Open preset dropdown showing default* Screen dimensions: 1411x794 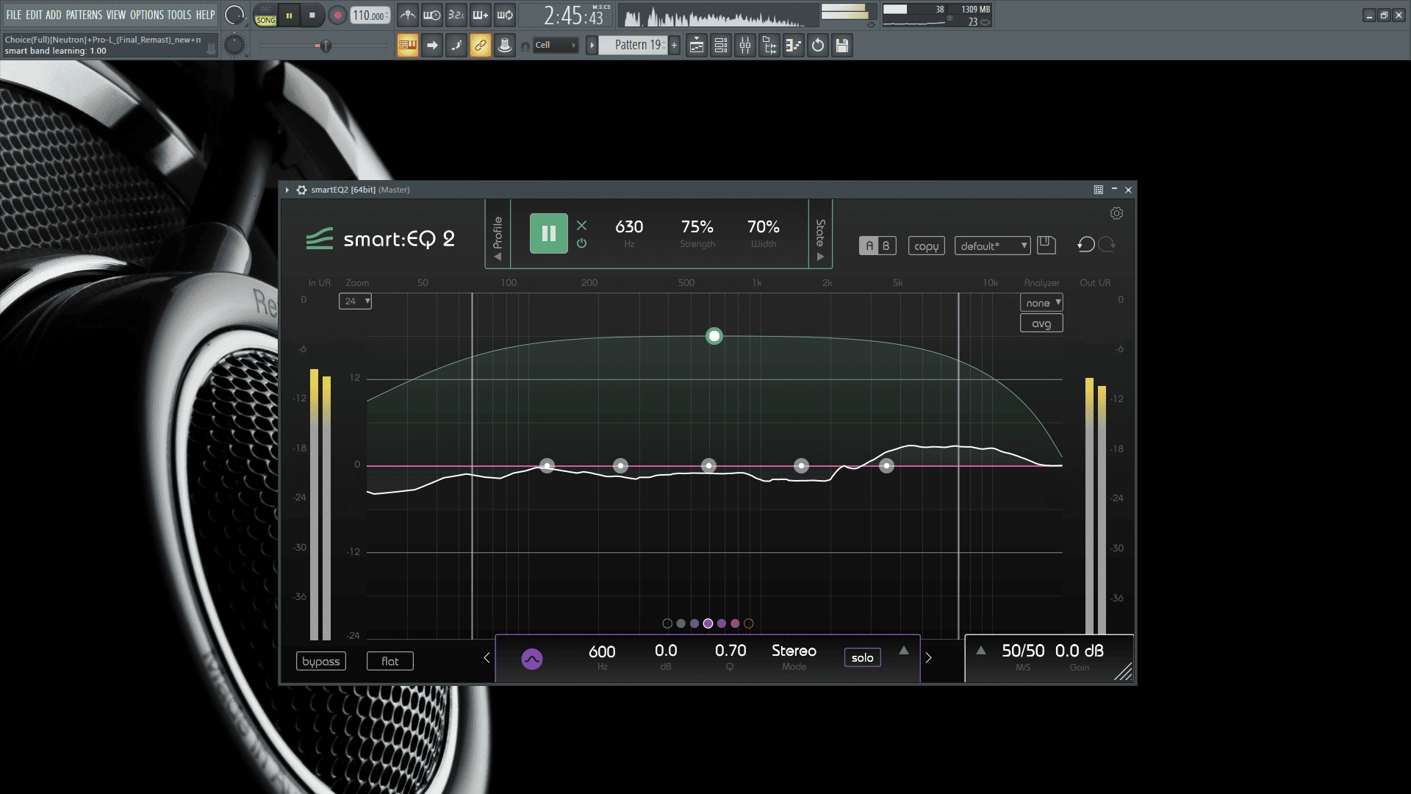pyautogui.click(x=992, y=246)
